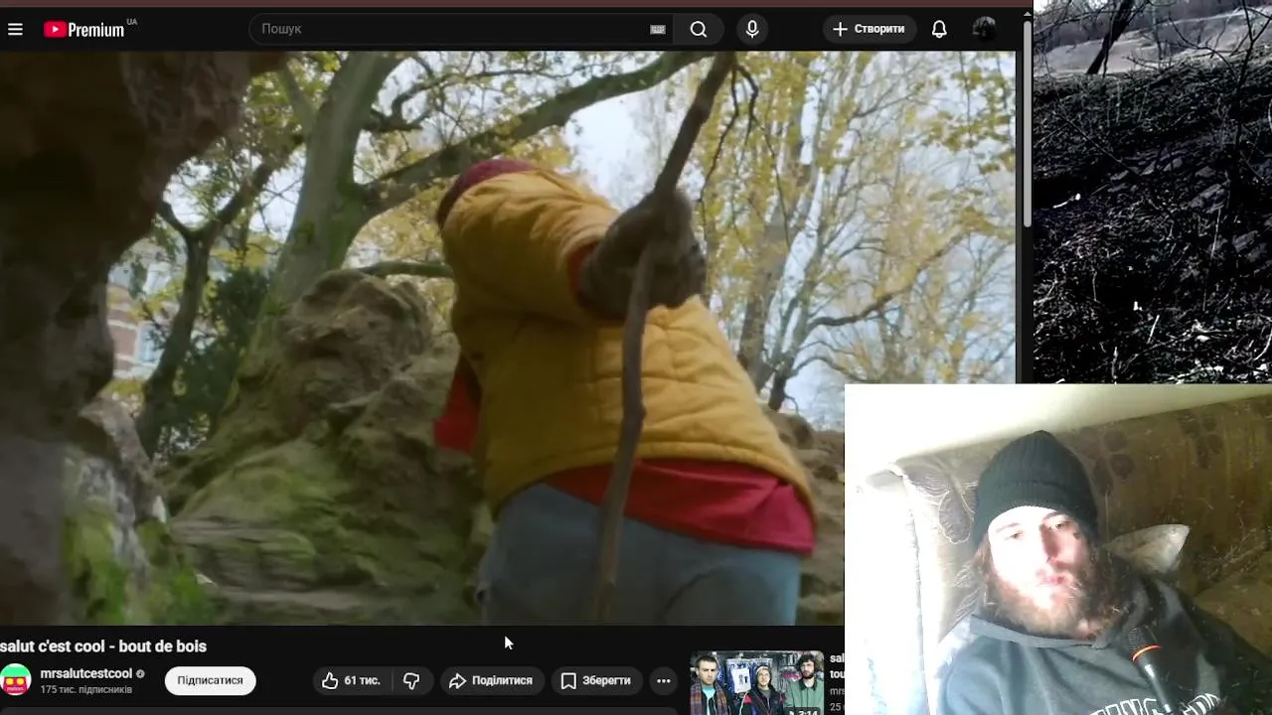Open the YouTube hamburger guide menu
1272x715 pixels.
(x=15, y=30)
